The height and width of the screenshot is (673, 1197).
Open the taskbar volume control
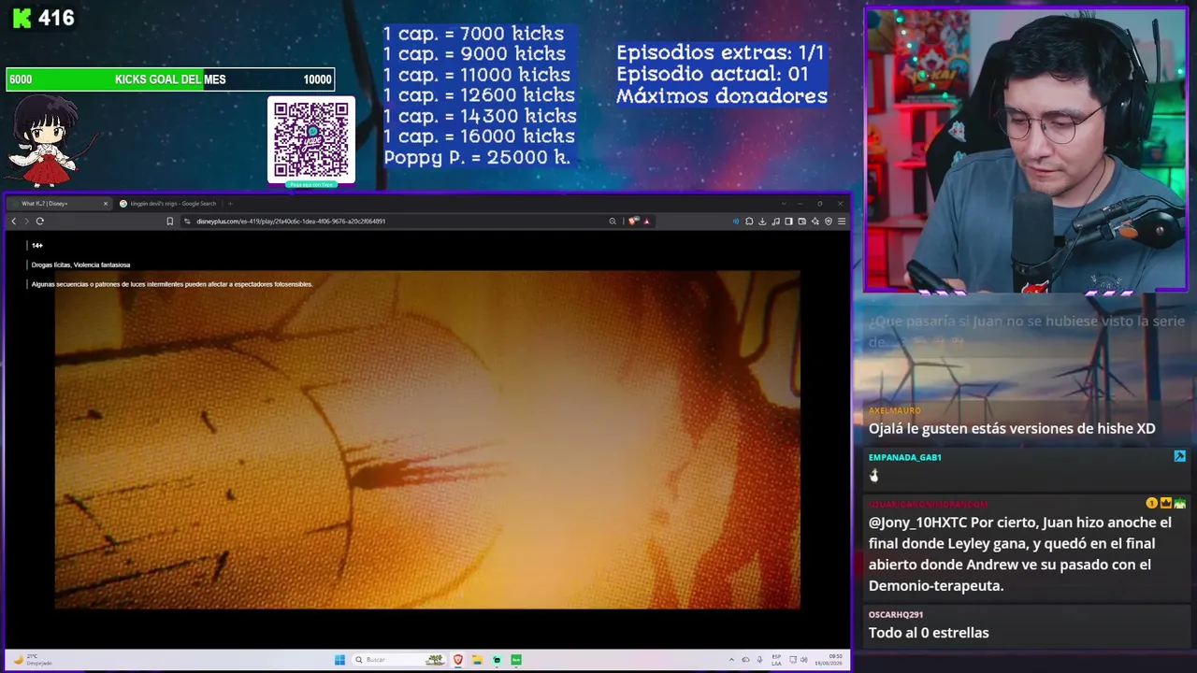(806, 660)
